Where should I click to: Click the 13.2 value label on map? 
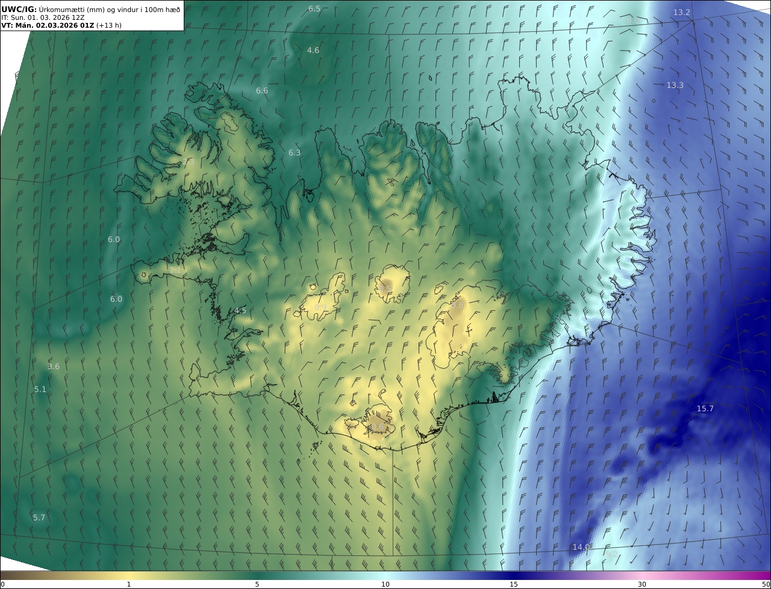(x=682, y=12)
